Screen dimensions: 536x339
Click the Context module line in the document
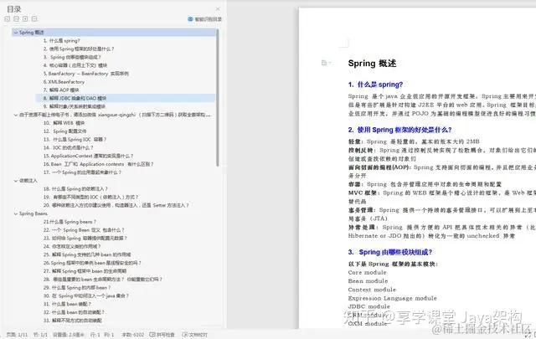[x=372, y=290]
